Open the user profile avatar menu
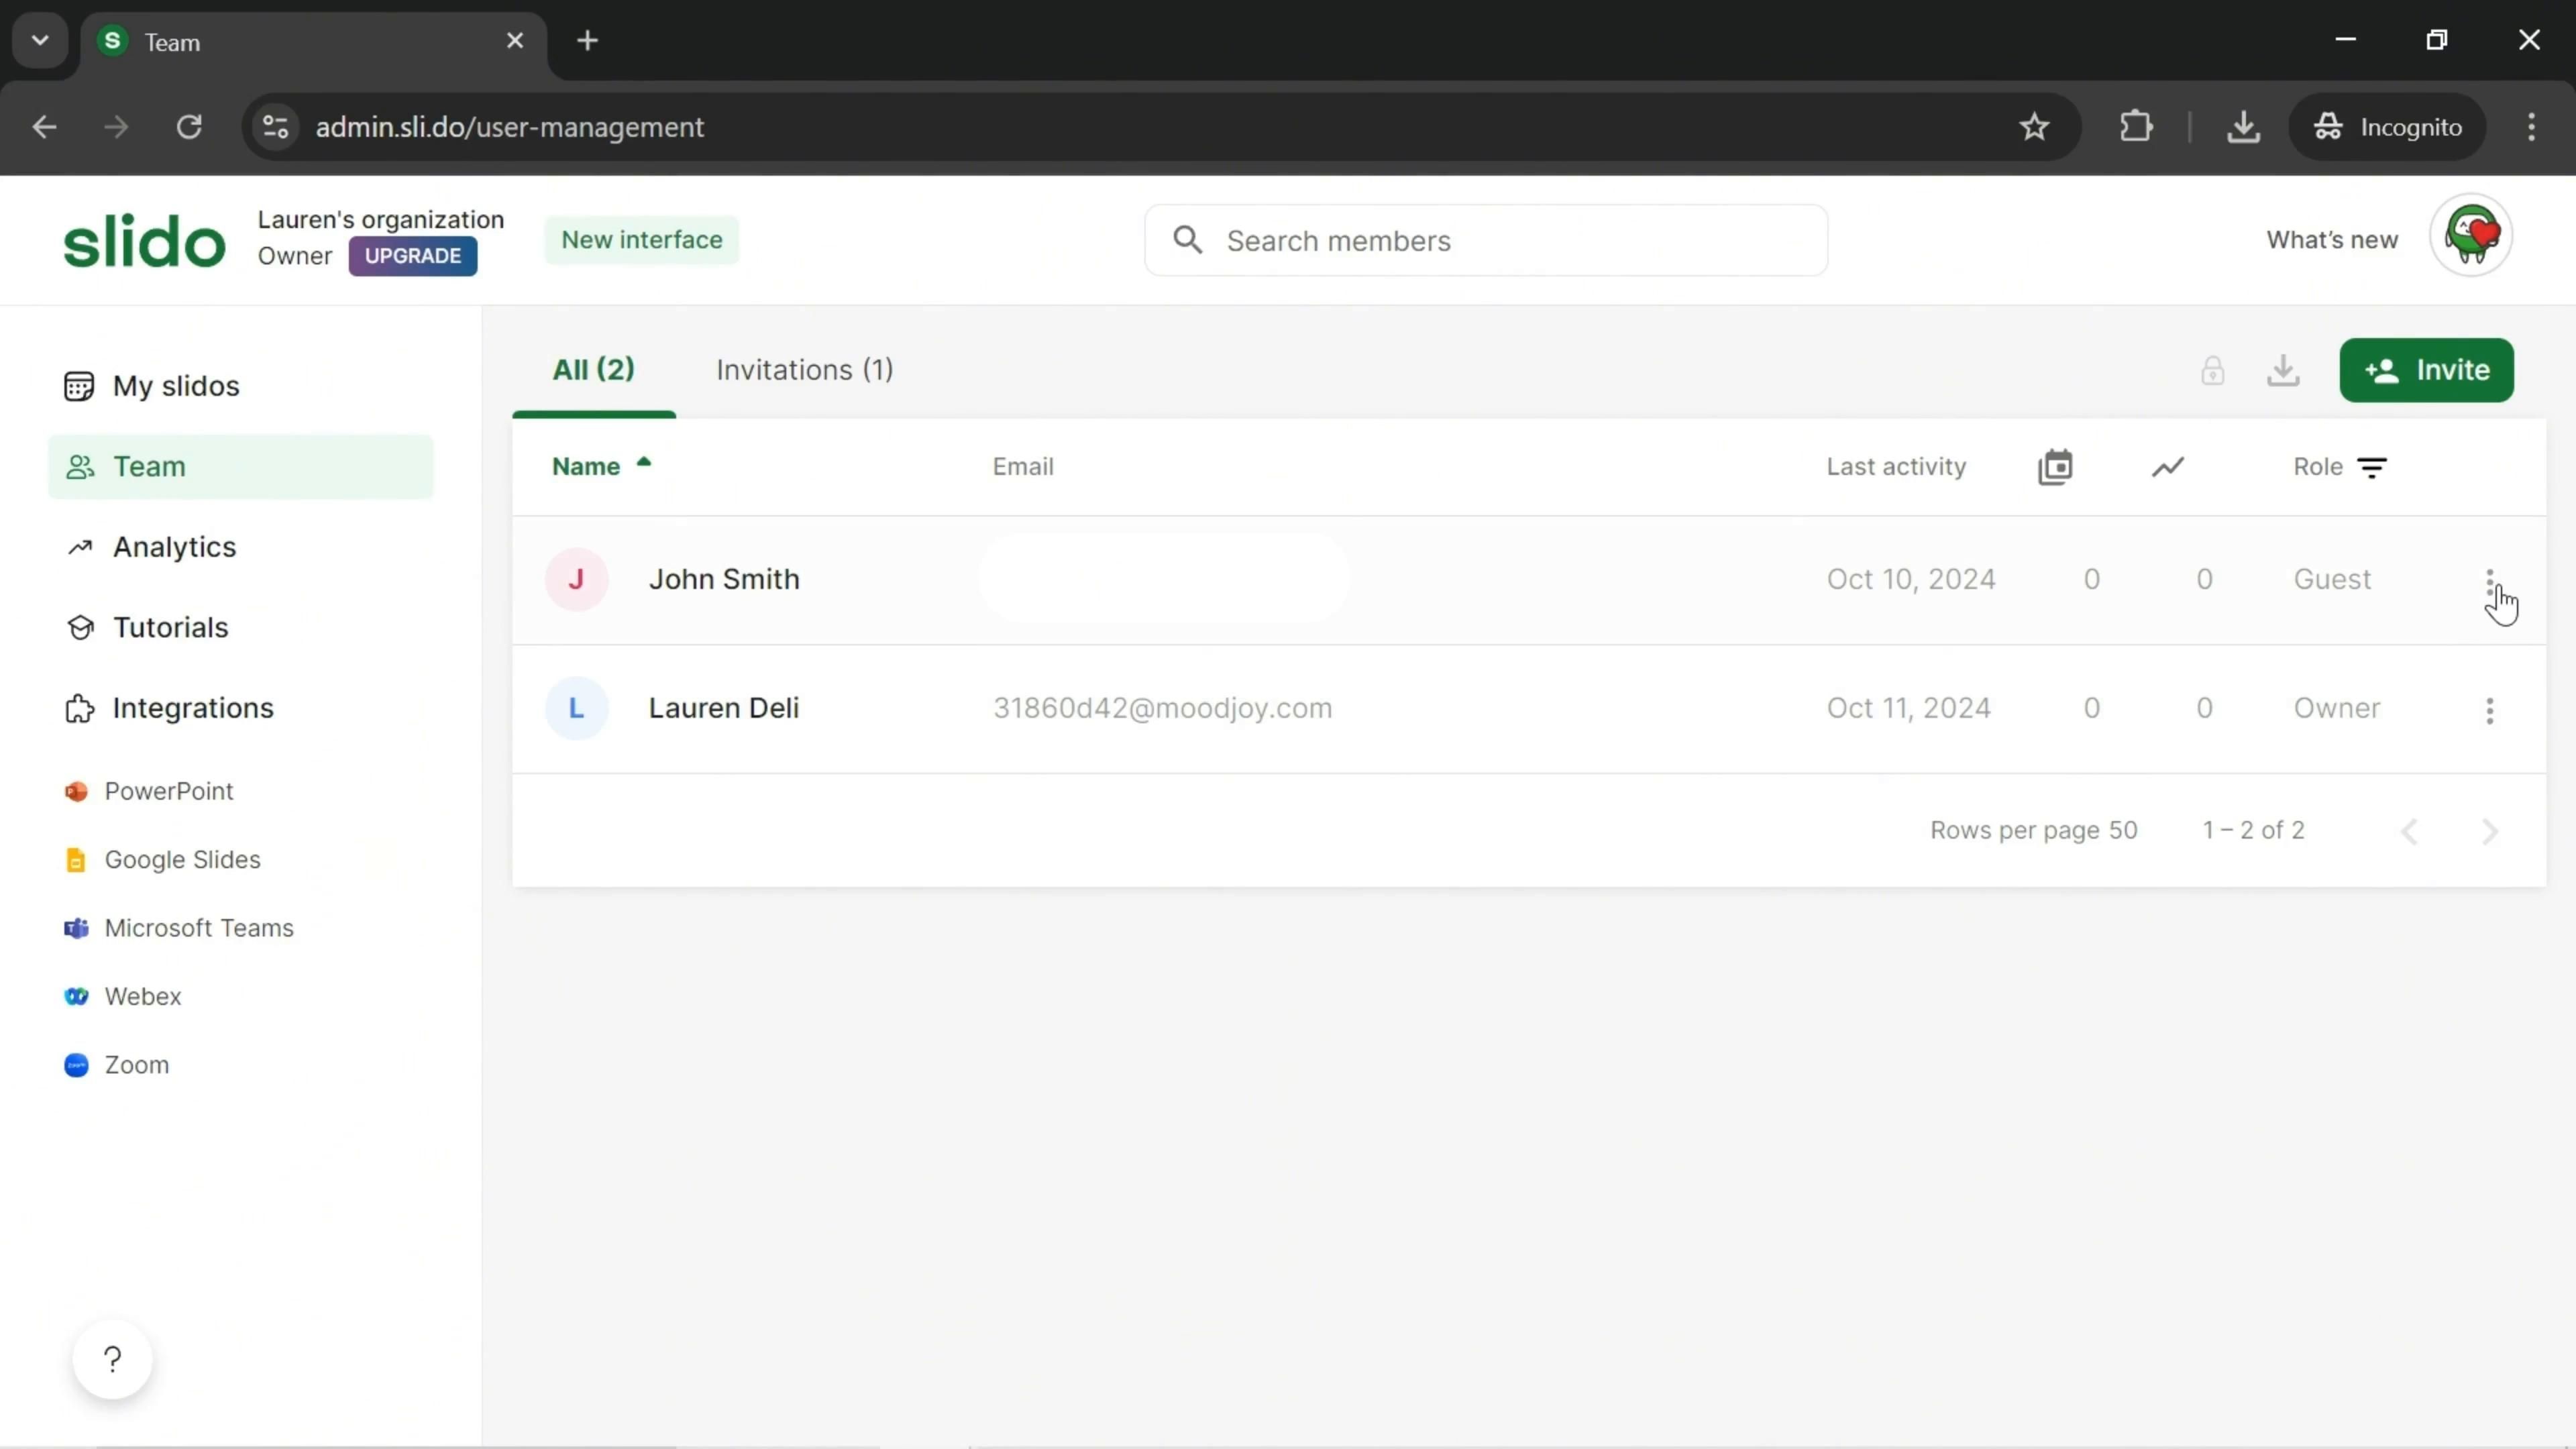The height and width of the screenshot is (1449, 2576). (x=2471, y=236)
